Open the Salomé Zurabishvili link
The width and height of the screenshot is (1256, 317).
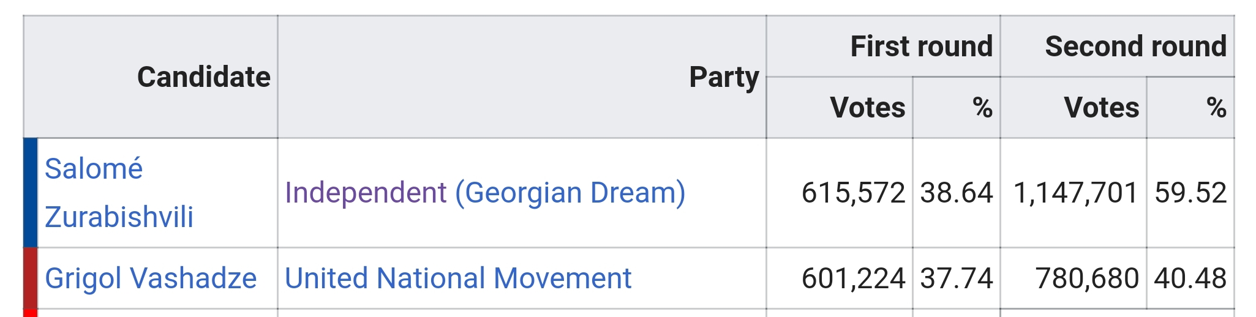pyautogui.click(x=119, y=192)
